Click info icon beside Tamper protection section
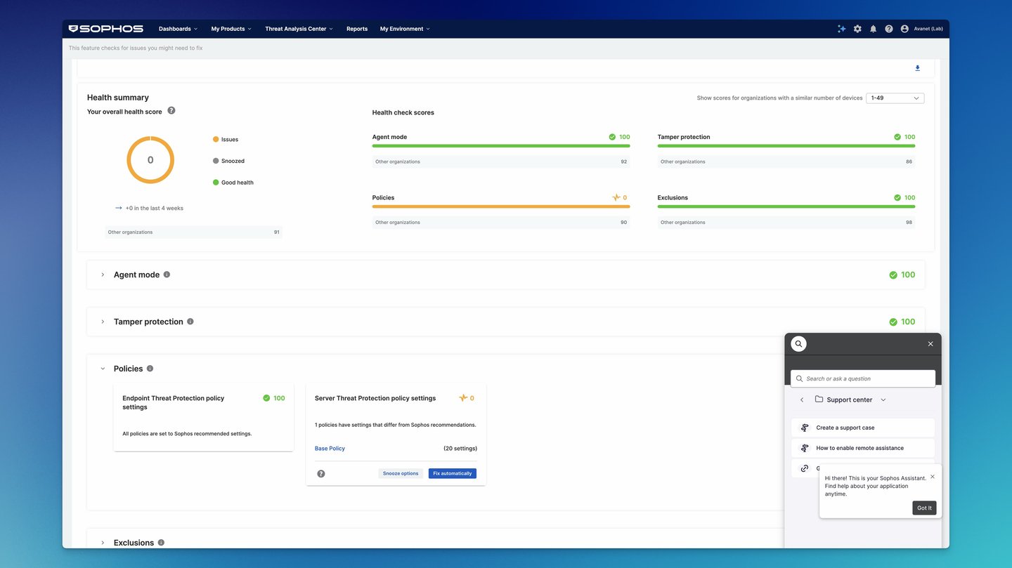1012x568 pixels. click(x=190, y=322)
